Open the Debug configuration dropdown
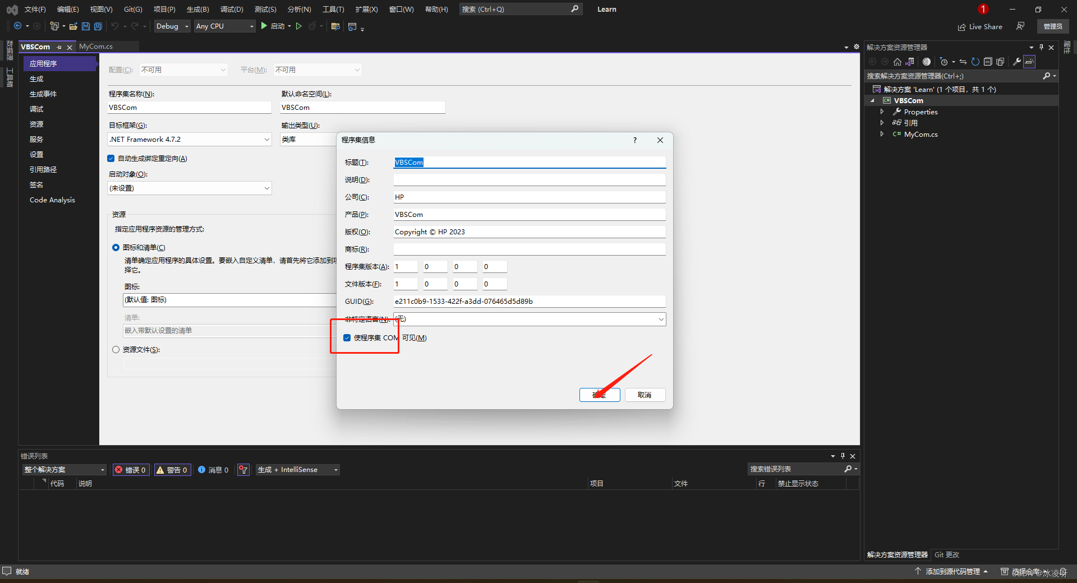This screenshot has height=583, width=1077. (172, 26)
